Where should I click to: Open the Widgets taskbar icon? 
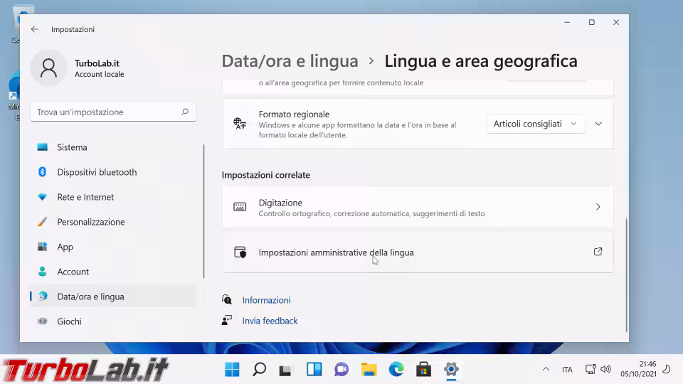click(314, 370)
